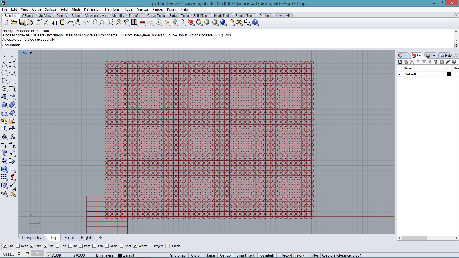Select the Polyline tool in the left sidebar
The width and height of the screenshot is (459, 258).
(4, 65)
